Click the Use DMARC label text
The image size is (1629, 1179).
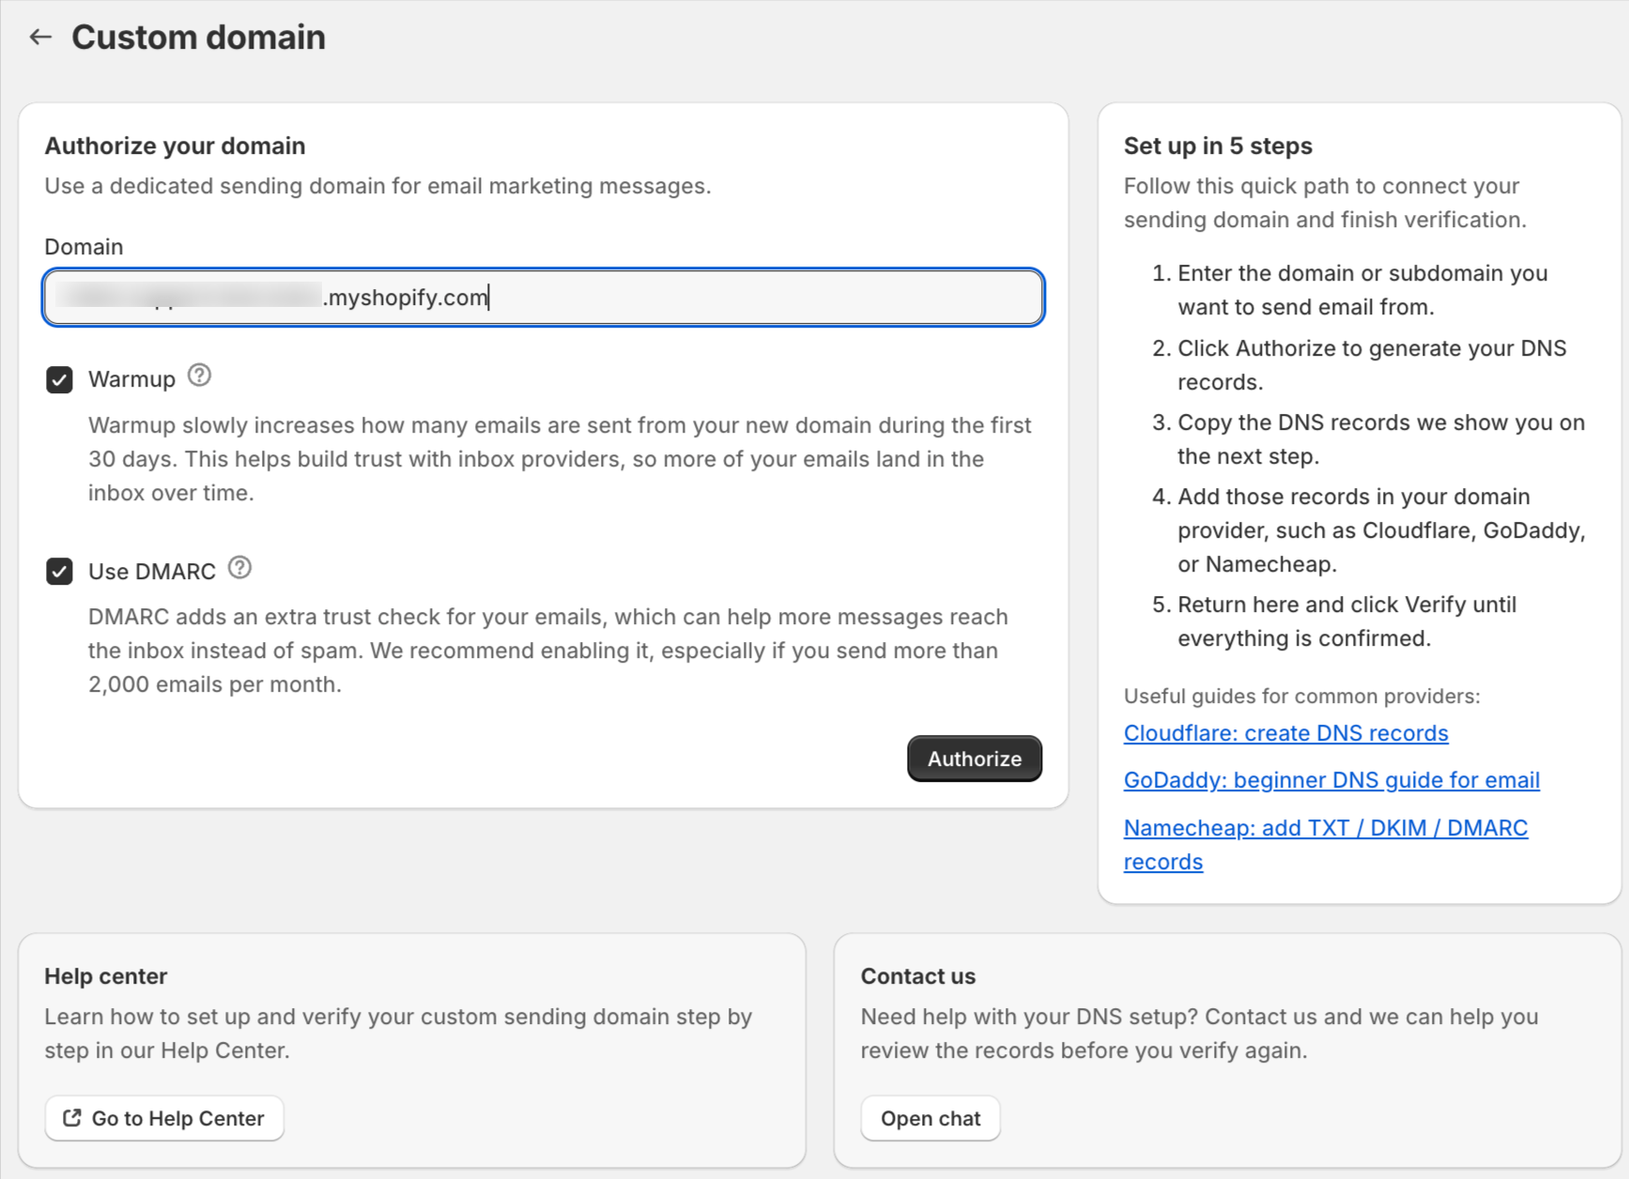pos(151,572)
